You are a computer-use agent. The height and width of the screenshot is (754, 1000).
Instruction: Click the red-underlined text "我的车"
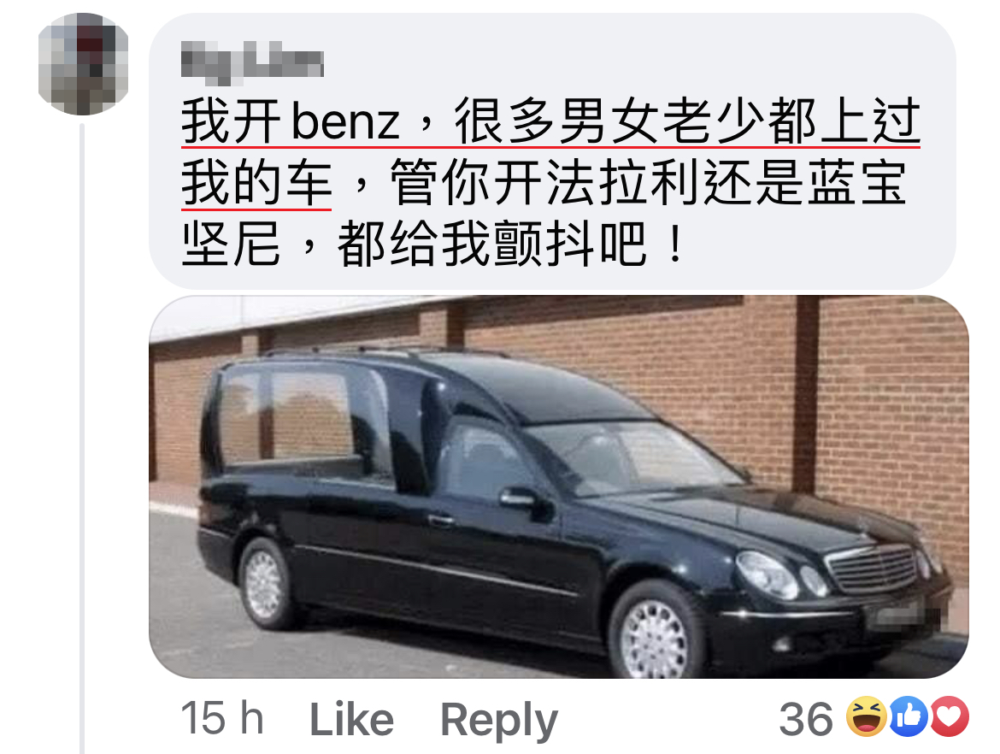tap(256, 182)
